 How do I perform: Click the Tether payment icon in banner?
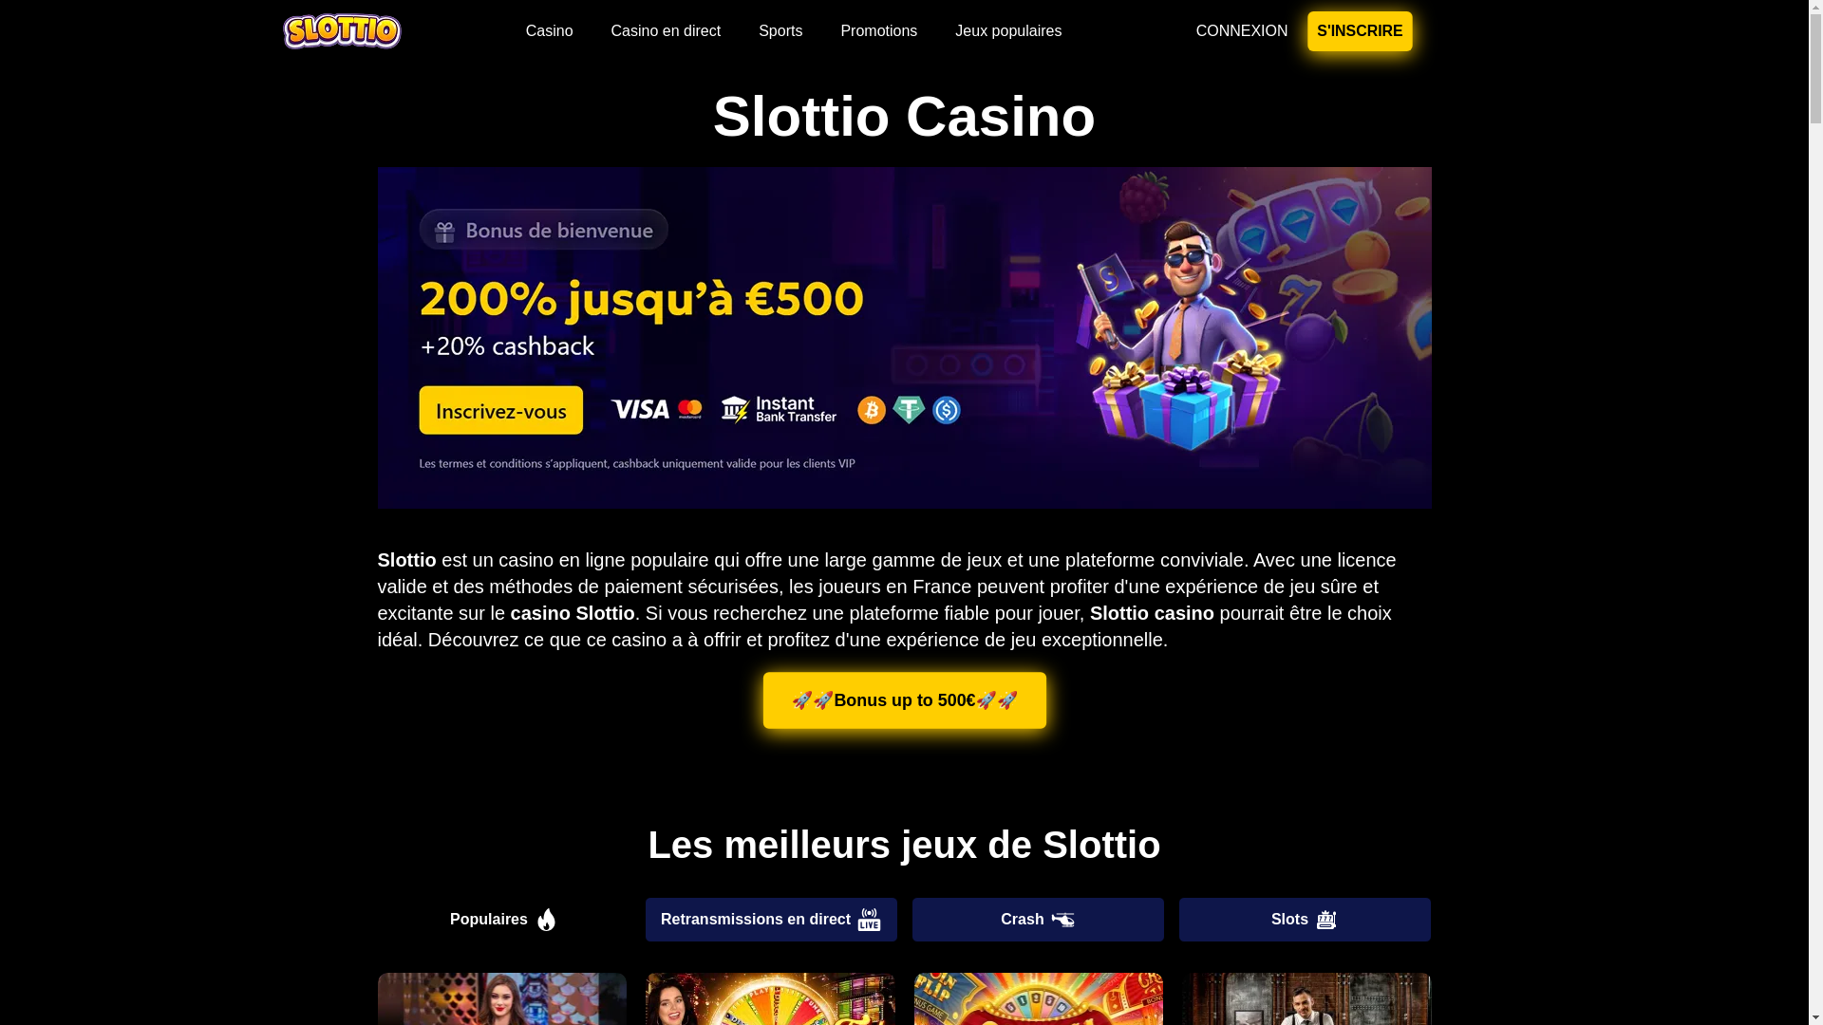pos(909,410)
